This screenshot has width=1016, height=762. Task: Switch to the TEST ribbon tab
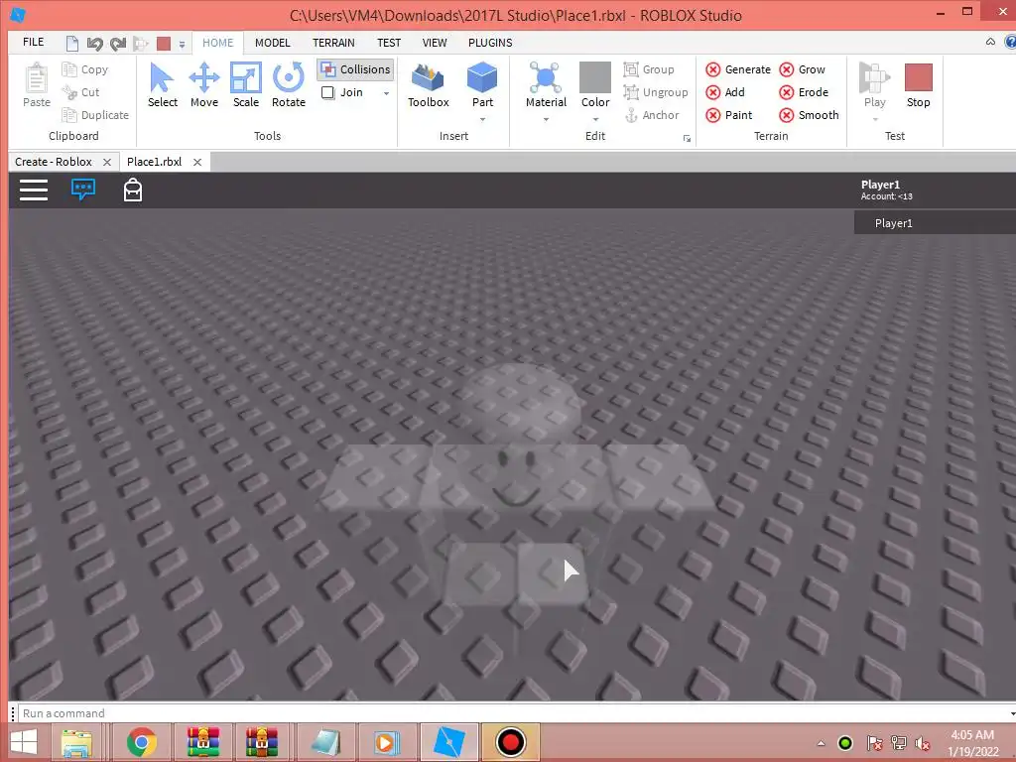point(389,43)
